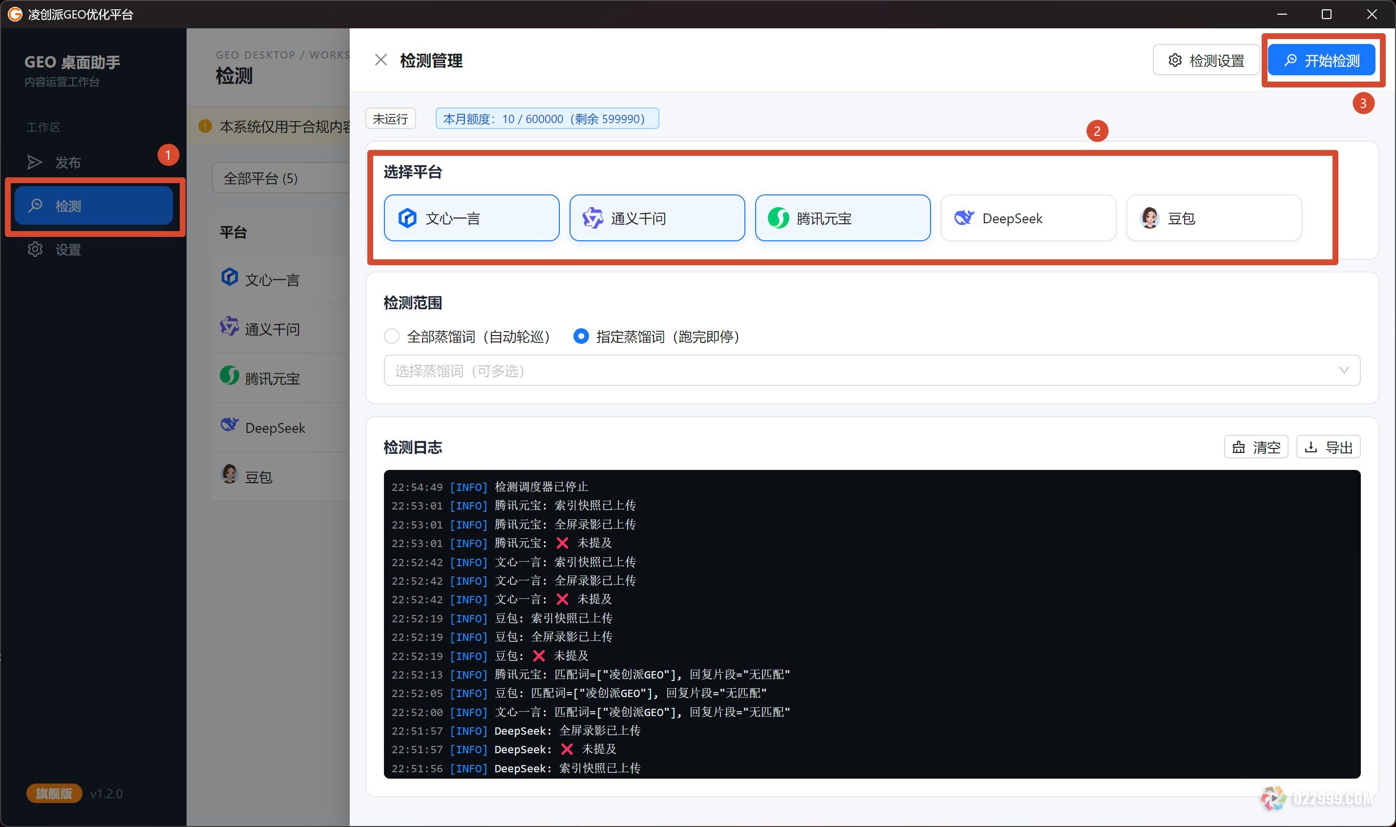Toggle the 通义千问 platform card
This screenshot has width=1396, height=827.
point(657,218)
